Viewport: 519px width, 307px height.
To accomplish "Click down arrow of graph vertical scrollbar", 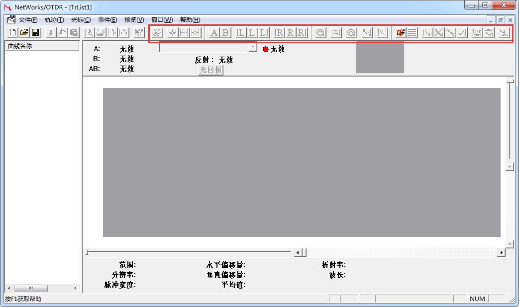I will point(510,244).
